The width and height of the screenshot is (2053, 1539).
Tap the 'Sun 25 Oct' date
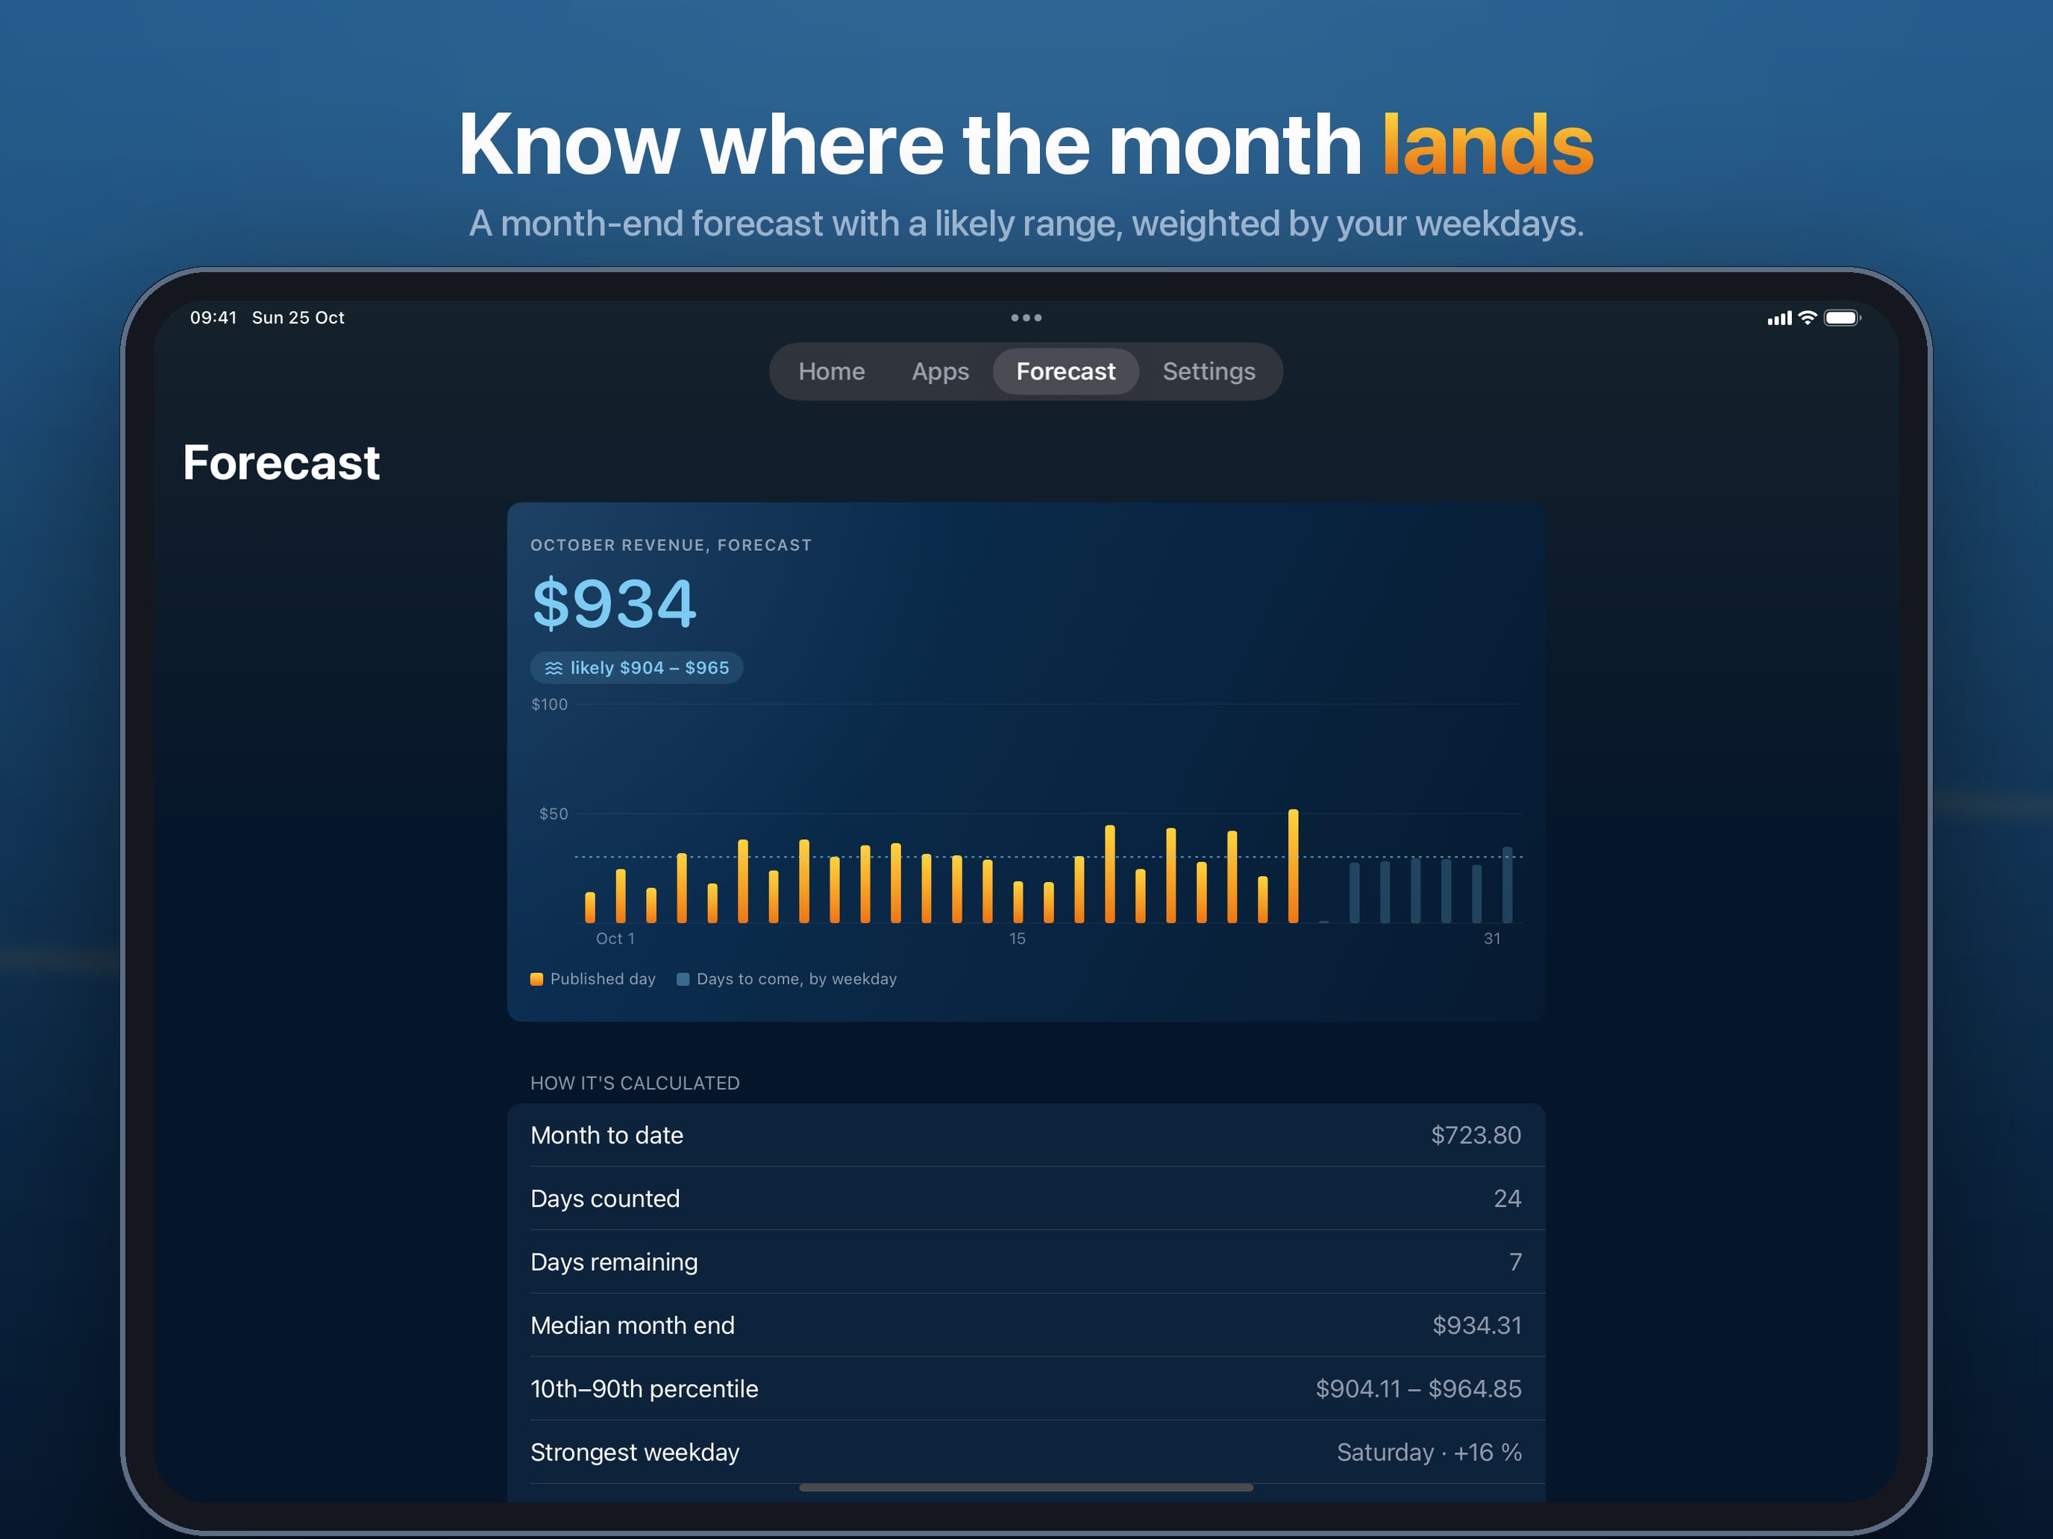pos(298,317)
